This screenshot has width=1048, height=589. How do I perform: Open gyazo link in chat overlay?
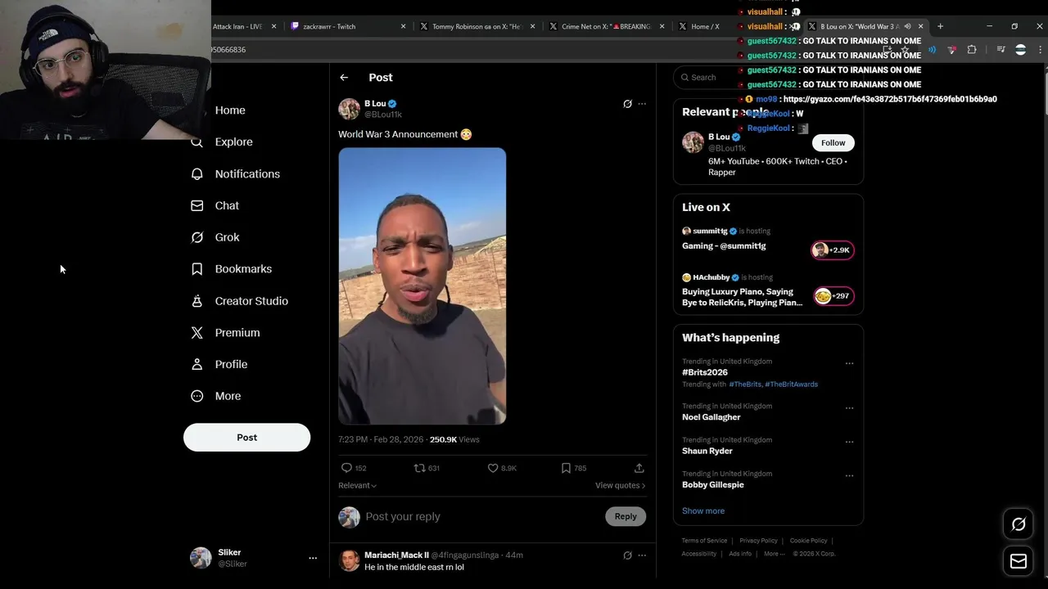[x=890, y=99]
